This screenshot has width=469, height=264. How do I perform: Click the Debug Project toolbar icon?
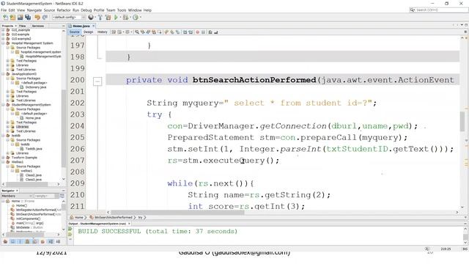(125, 18)
